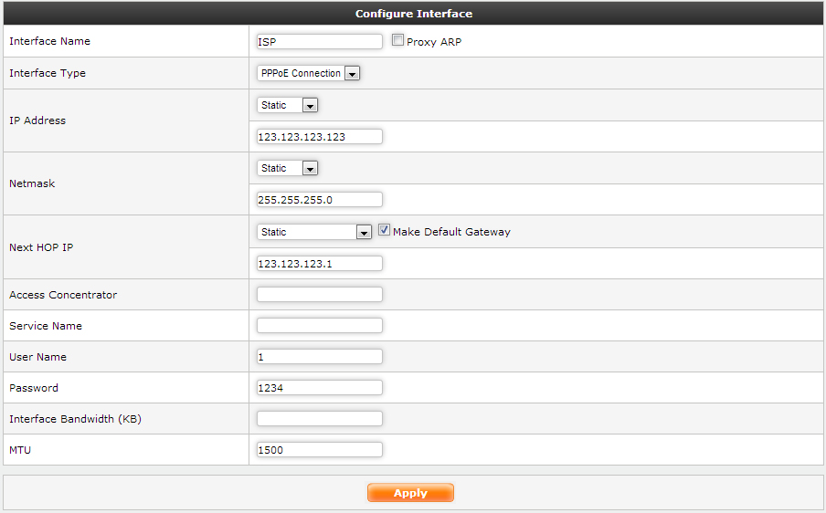826x513 pixels.
Task: Click the Access Concentrator input box
Action: click(320, 295)
